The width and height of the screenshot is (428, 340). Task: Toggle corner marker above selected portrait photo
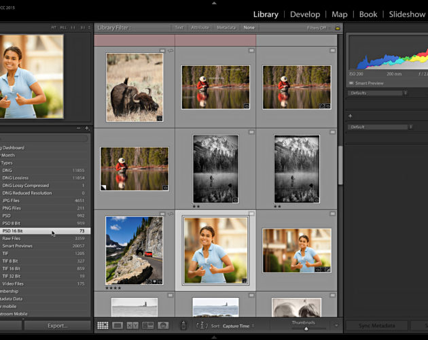click(x=251, y=214)
